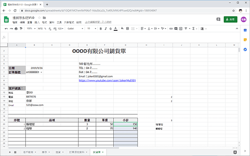Open horizontal align dropdown

[x=143, y=29]
